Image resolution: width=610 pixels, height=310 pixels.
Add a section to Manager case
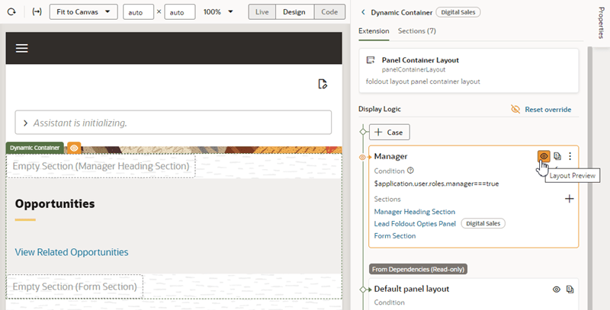point(569,199)
